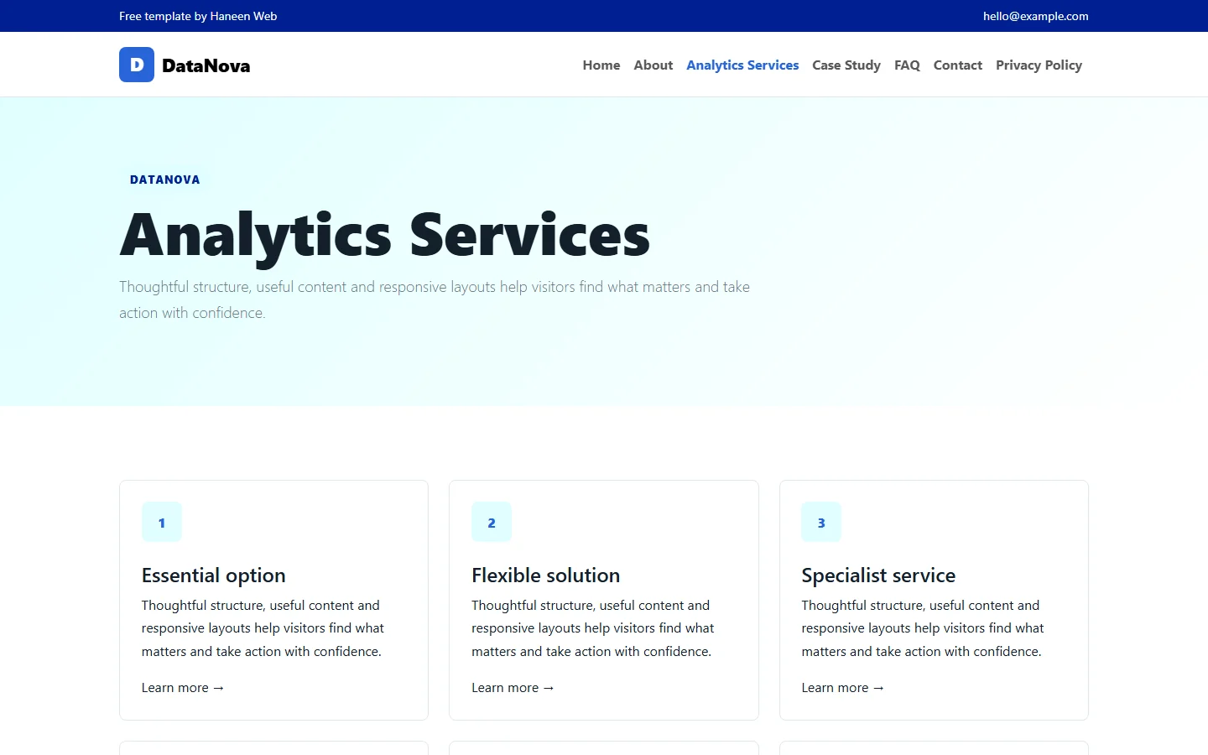Click the description text in Essential option card
This screenshot has height=755, width=1208.
click(263, 628)
